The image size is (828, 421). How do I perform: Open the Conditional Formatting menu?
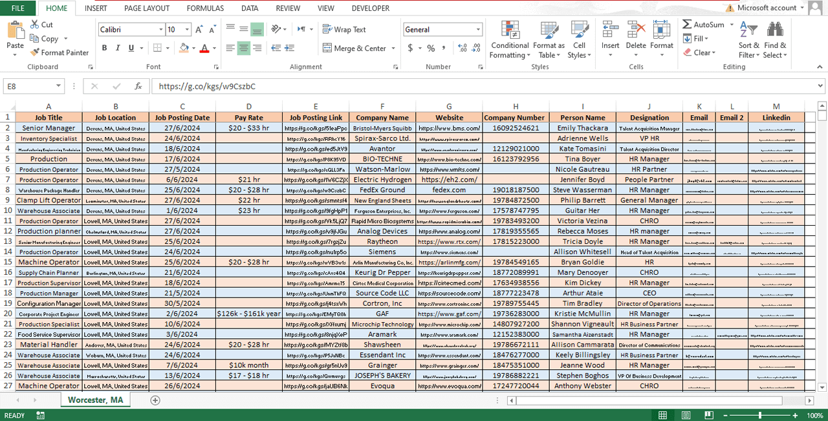(510, 40)
